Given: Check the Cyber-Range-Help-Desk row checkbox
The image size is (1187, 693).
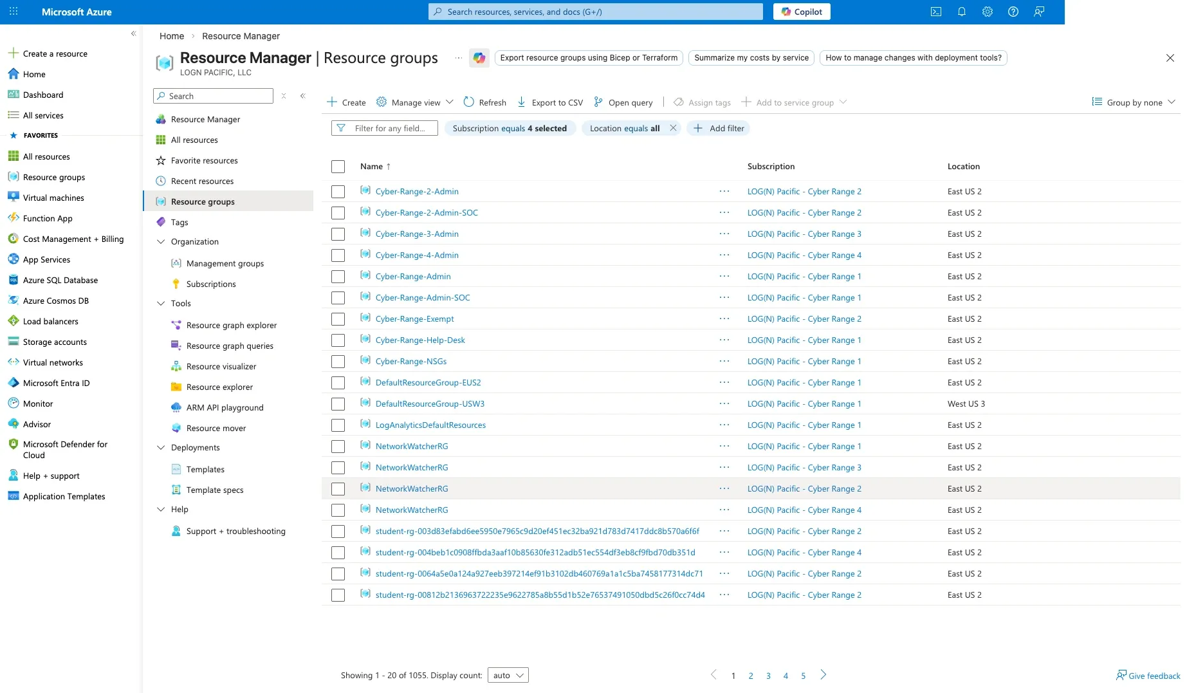Looking at the screenshot, I should click(338, 340).
